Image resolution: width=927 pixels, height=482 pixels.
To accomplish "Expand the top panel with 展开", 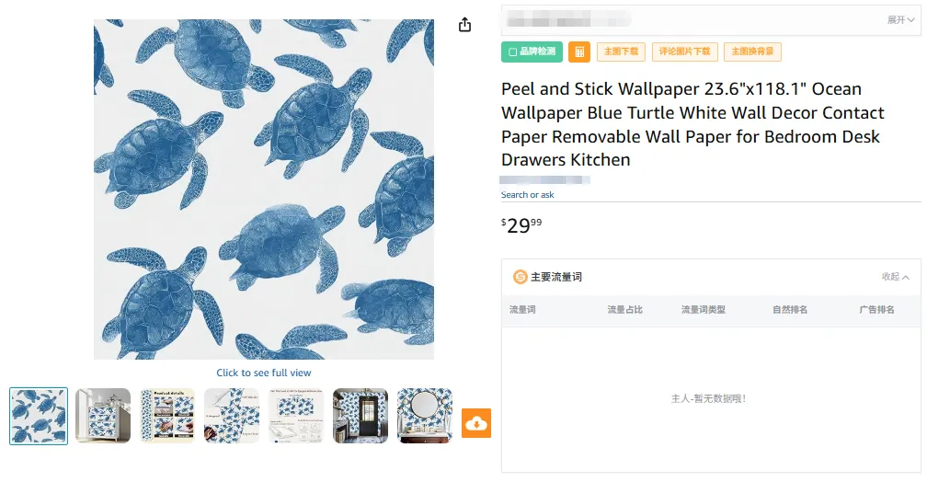I will pos(900,20).
